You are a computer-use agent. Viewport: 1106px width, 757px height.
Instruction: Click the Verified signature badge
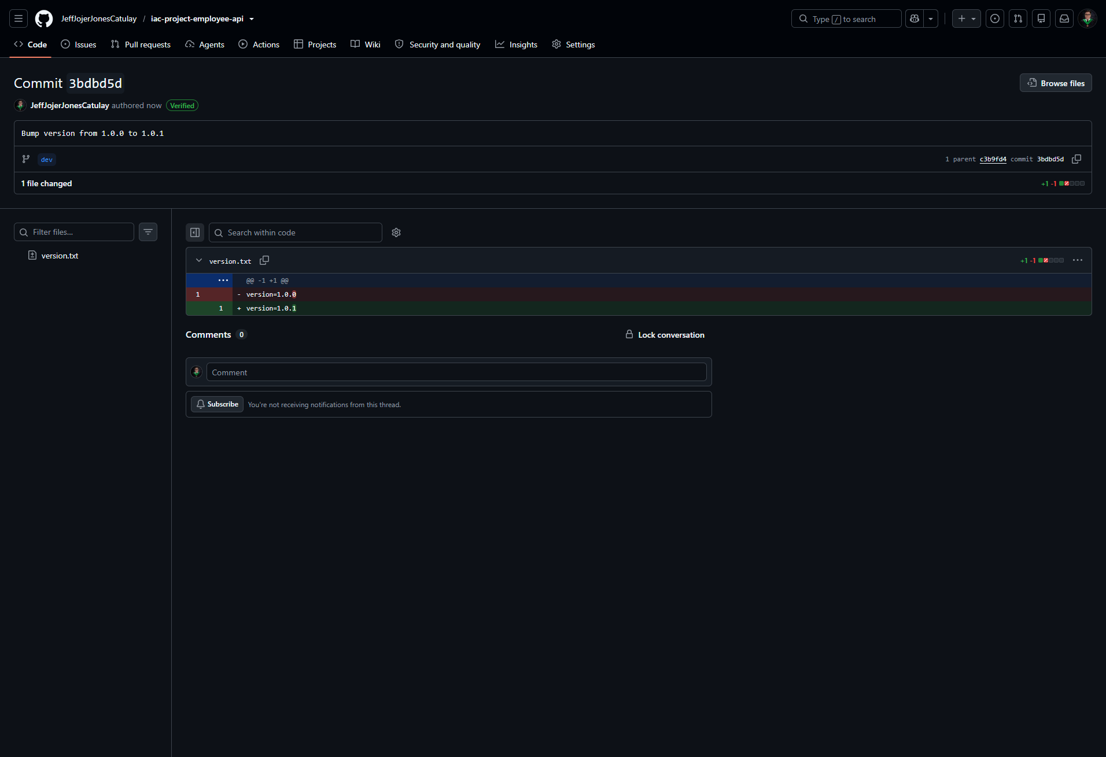182,105
